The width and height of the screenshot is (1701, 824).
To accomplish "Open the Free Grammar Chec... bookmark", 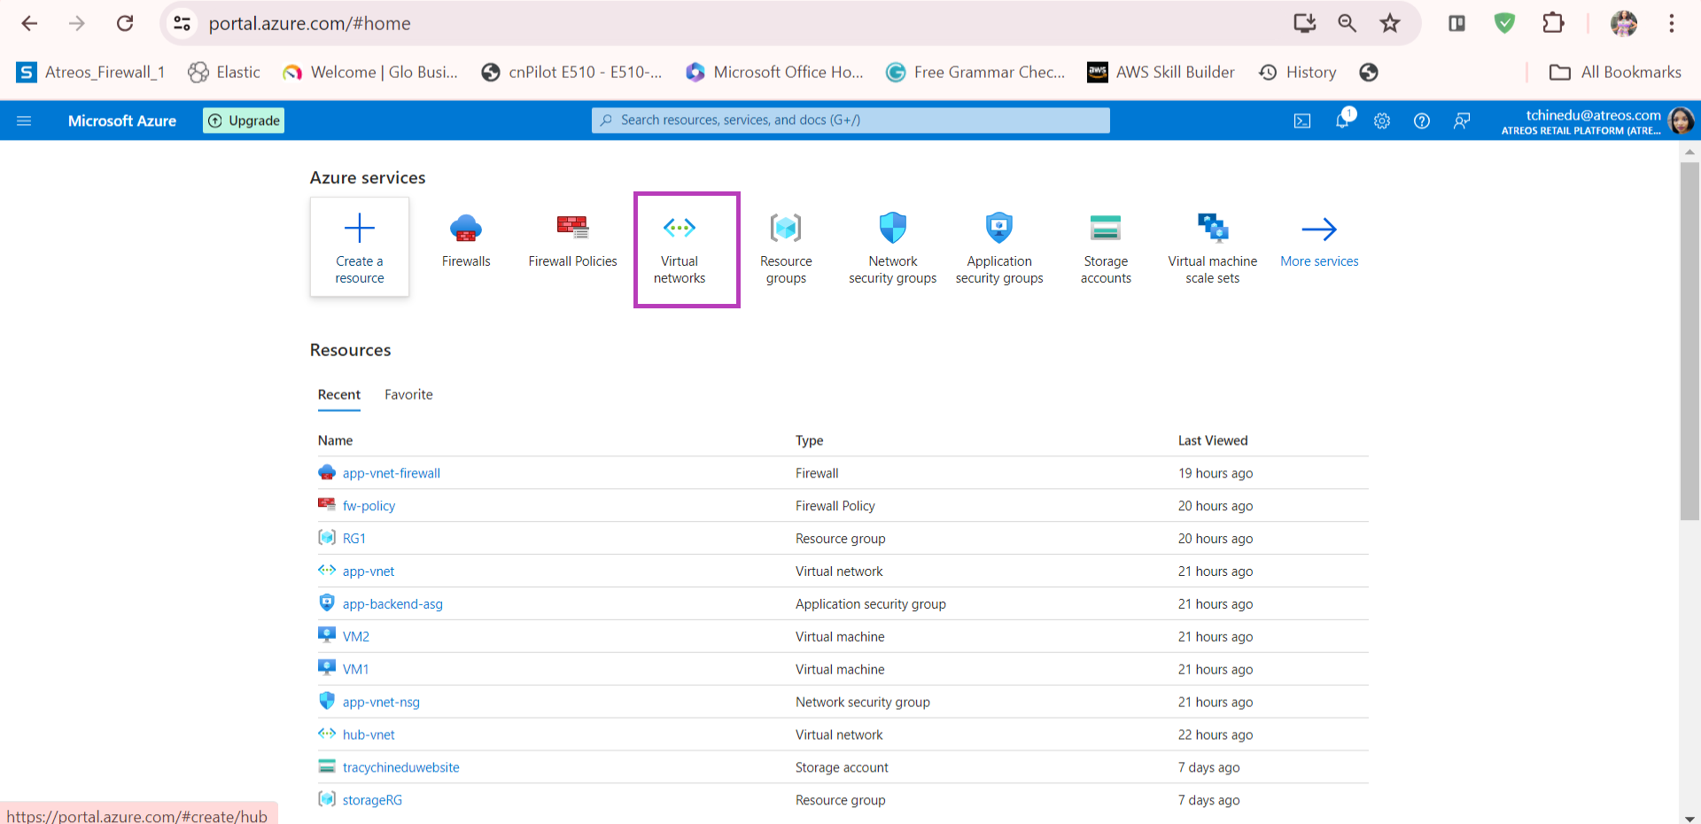I will click(x=975, y=73).
